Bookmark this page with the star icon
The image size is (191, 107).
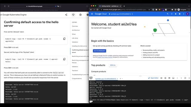(x=149, y=10)
